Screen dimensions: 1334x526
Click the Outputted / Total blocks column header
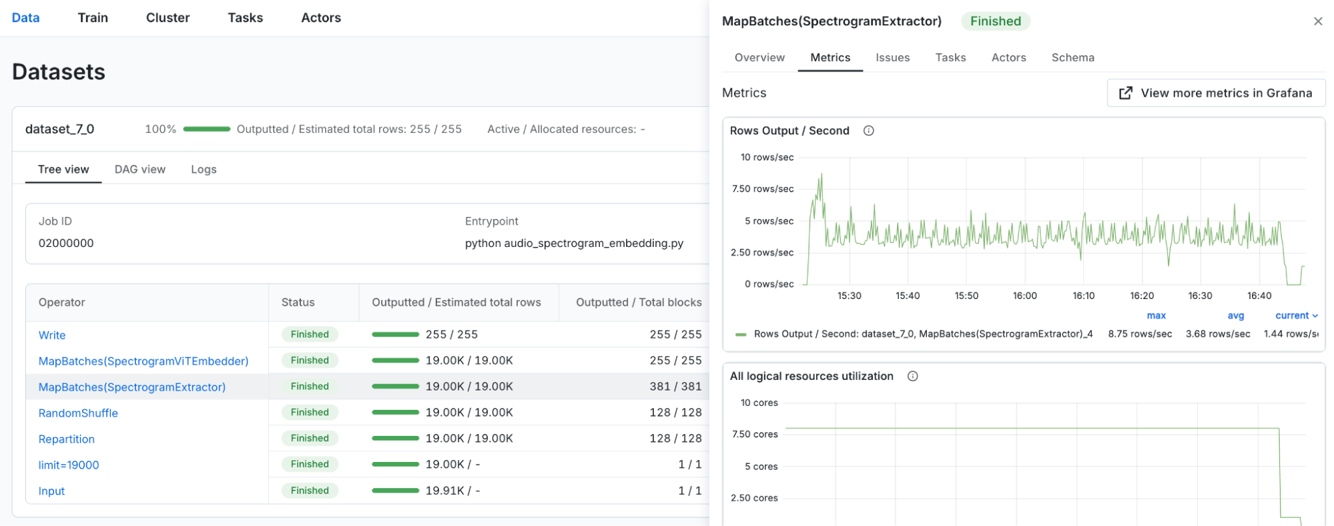click(639, 302)
